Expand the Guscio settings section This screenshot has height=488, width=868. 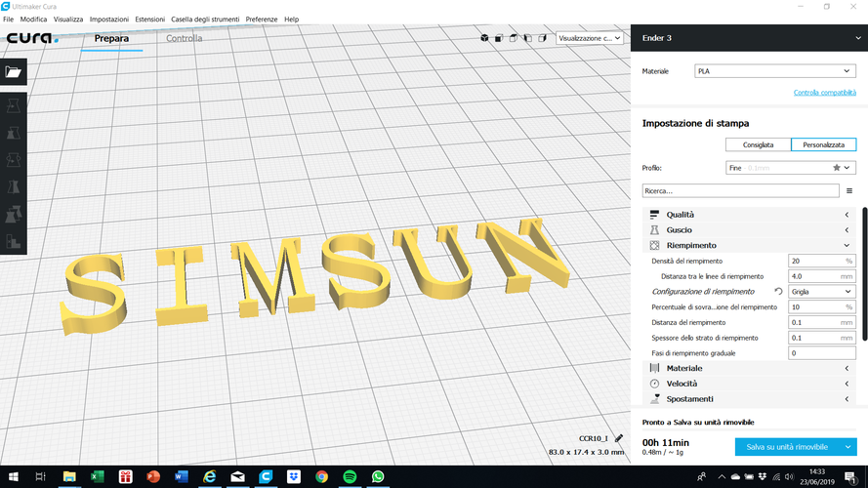750,230
